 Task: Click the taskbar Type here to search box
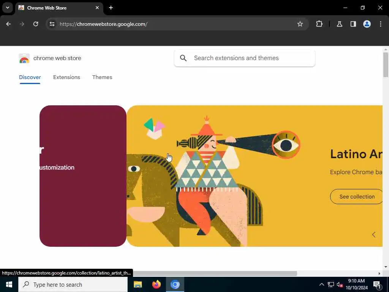coord(73,284)
